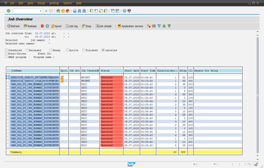Delete the selected job using trash icon
Image resolution: width=264 pixels, height=168 pixels.
click(47, 26)
